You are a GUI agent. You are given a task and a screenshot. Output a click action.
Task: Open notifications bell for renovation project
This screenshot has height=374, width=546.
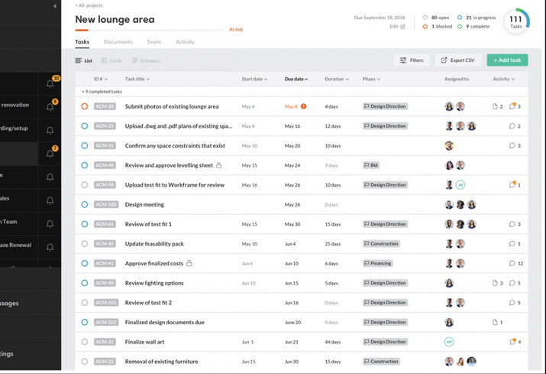[x=50, y=107]
